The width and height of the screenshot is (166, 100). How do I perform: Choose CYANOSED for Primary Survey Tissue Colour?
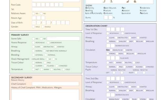57,66
